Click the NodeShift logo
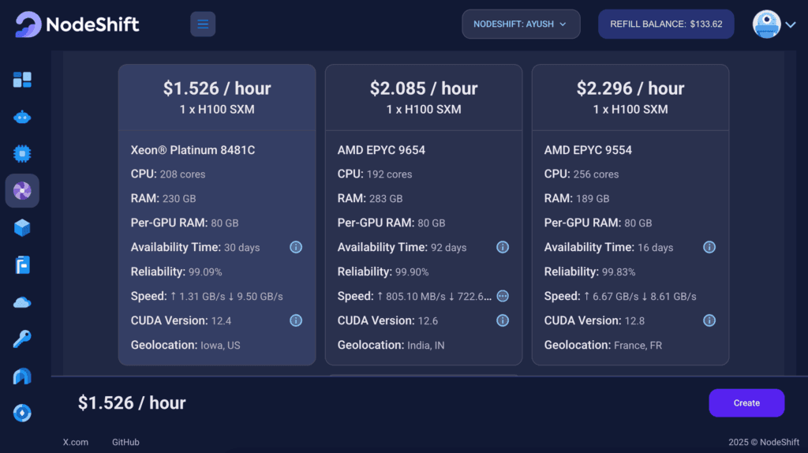 click(77, 24)
